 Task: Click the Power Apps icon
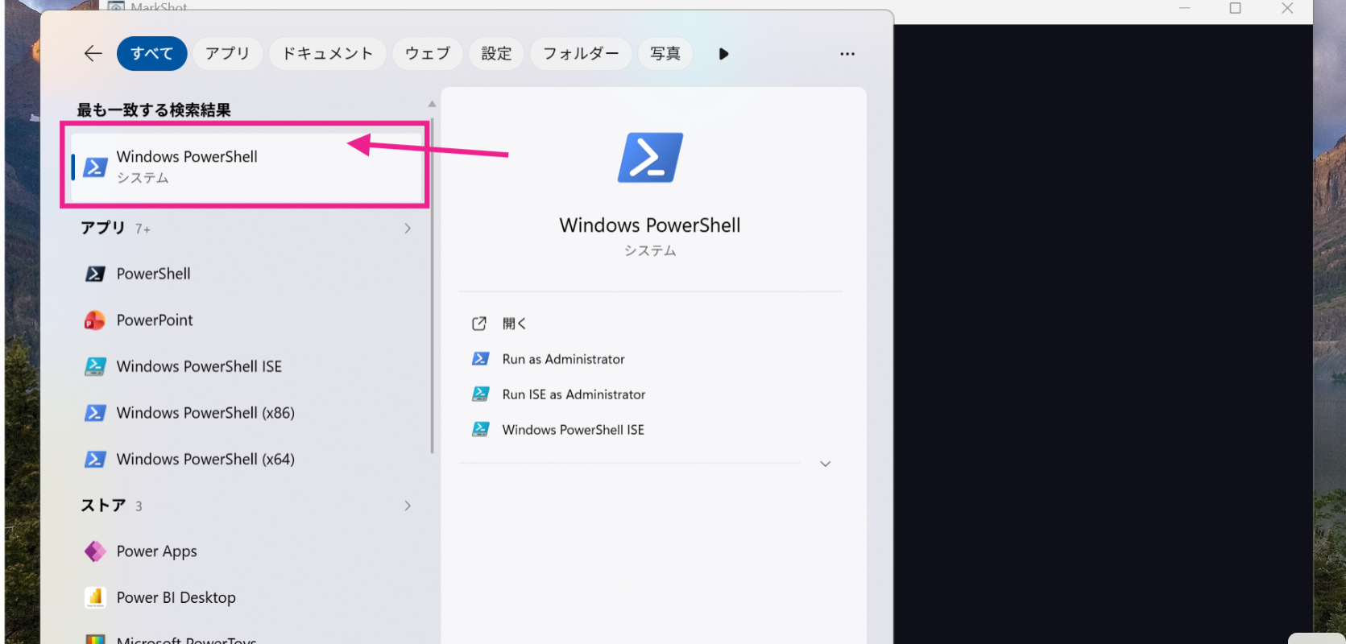95,551
